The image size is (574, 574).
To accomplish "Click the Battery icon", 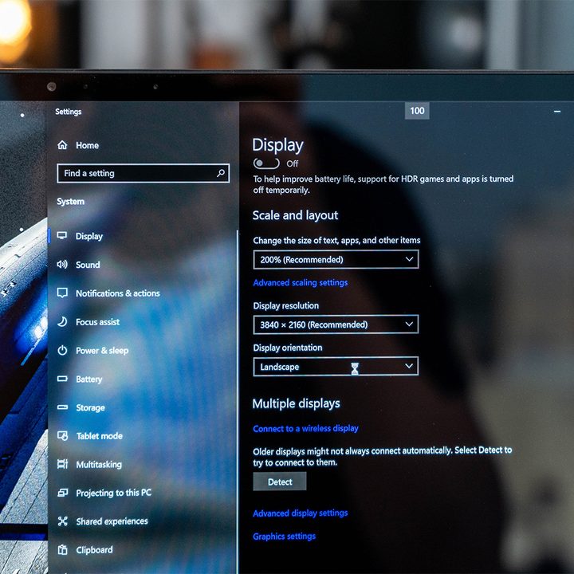I will [x=62, y=379].
